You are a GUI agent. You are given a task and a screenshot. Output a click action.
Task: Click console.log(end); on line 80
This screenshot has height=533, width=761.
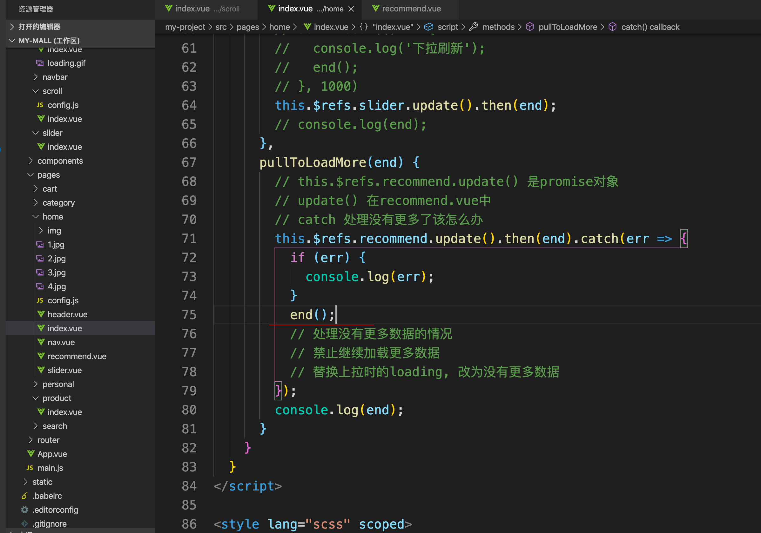339,410
